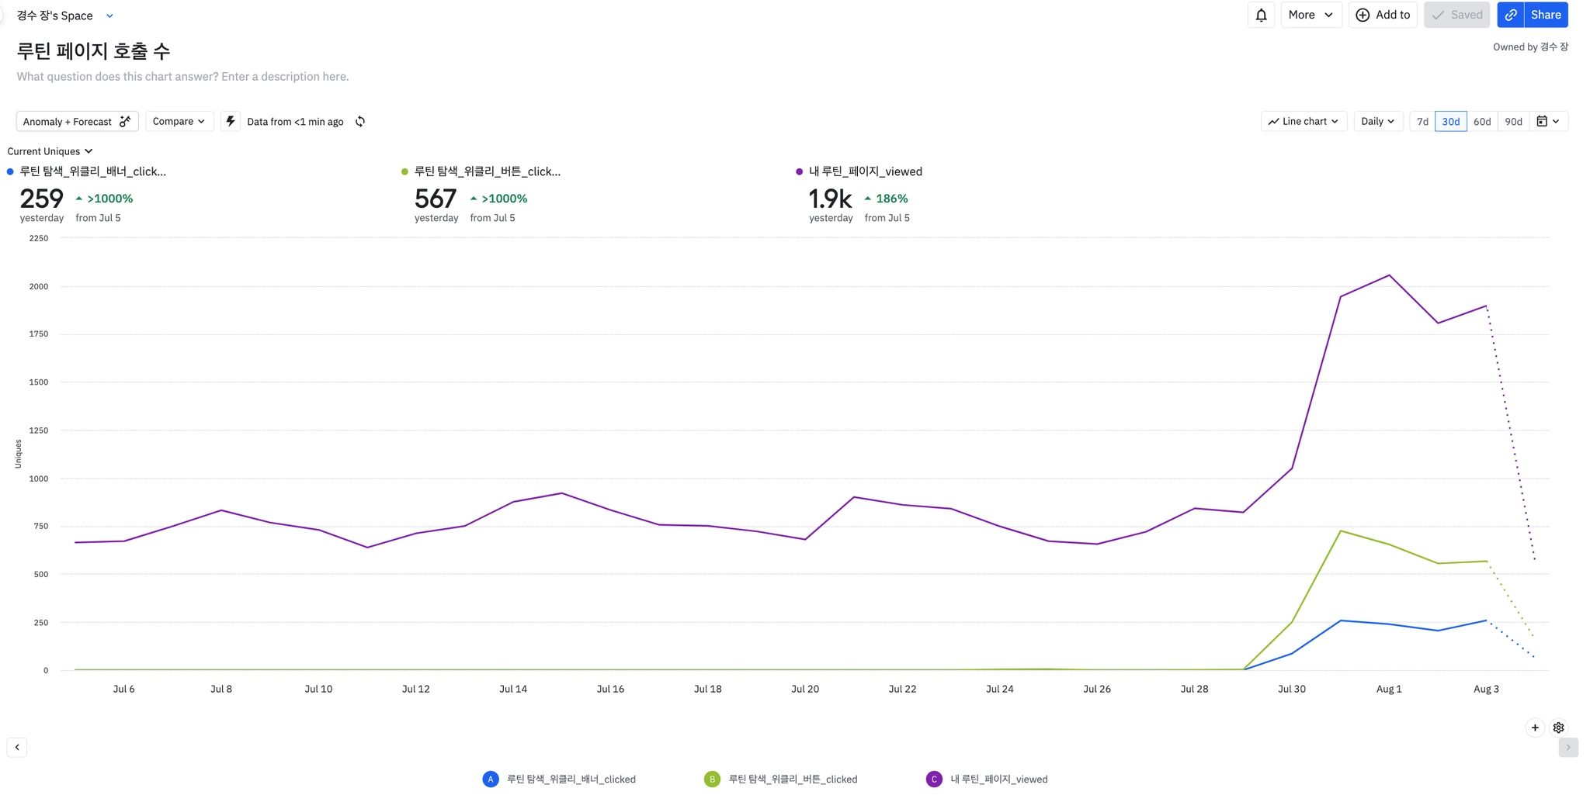Click the Share button

pyautogui.click(x=1546, y=15)
